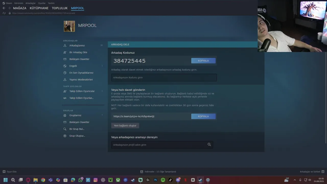Click the person icon beside Yayıncı Moderatörleri

coord(65,79)
